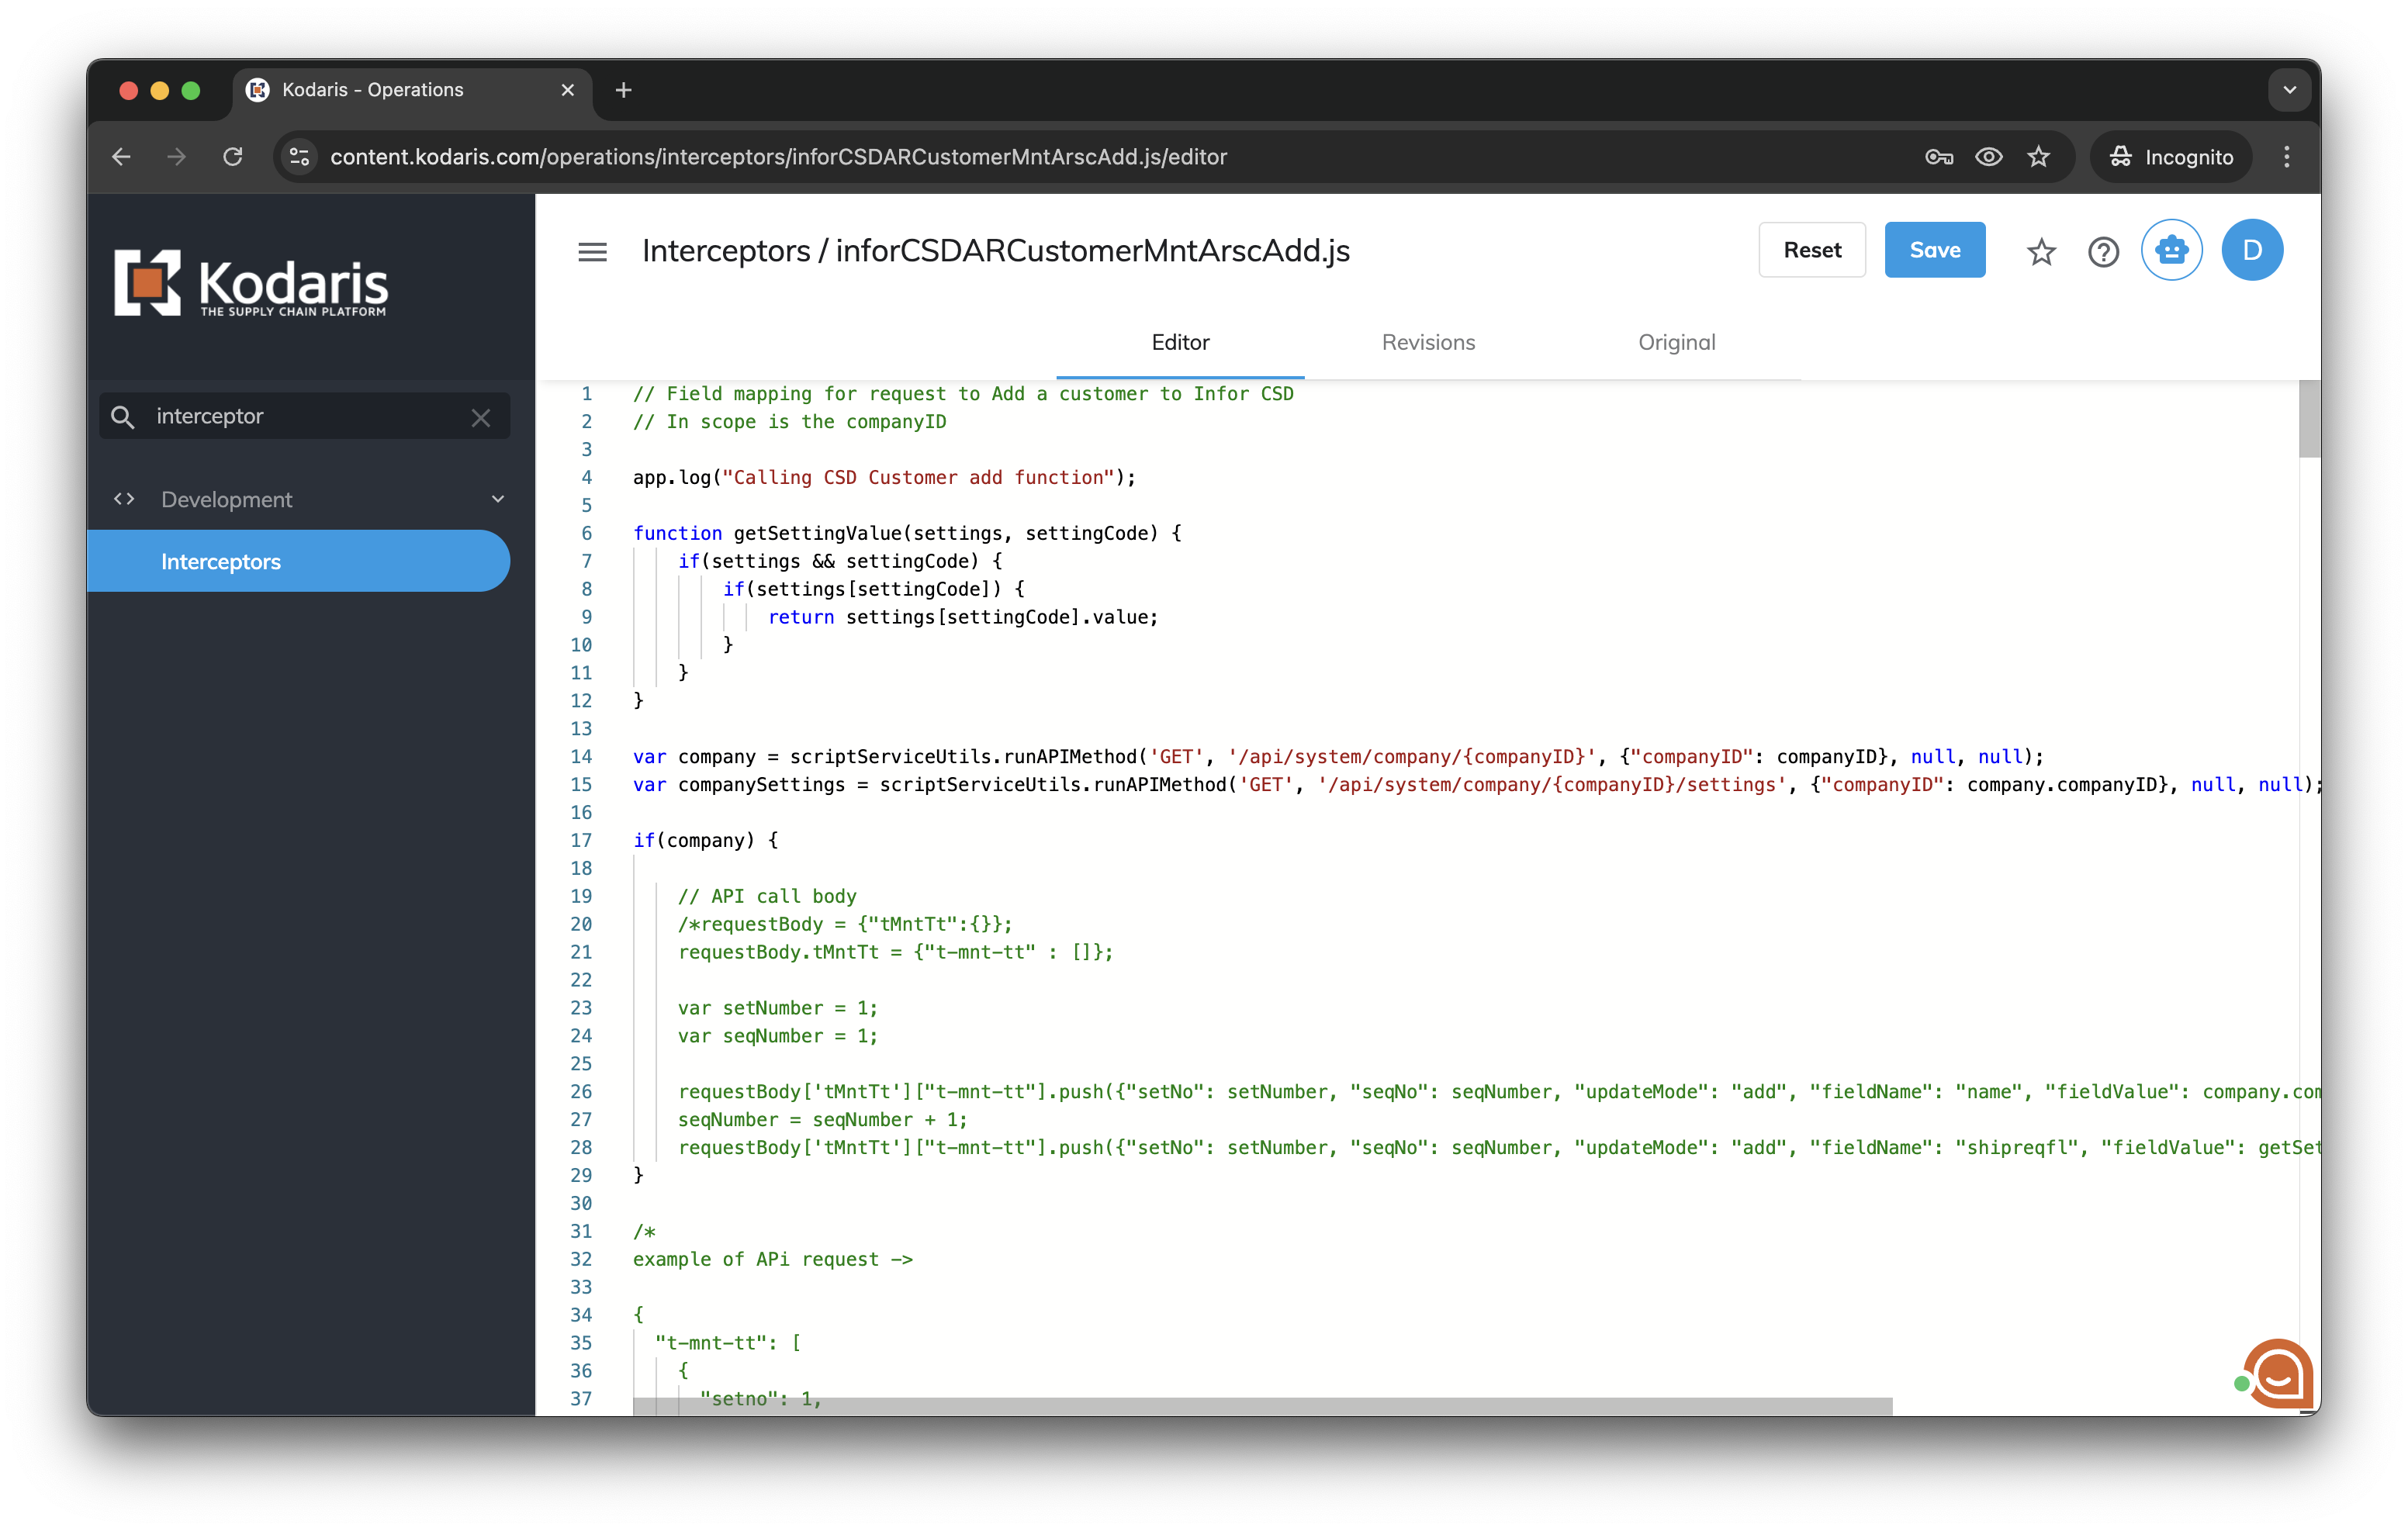Open the hamburger menu beside Interceptors title
The image size is (2408, 1531).
[592, 252]
